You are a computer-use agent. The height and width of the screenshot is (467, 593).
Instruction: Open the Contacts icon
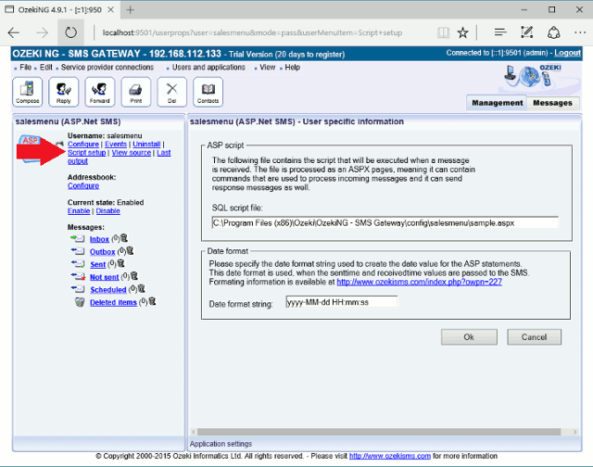point(208,92)
